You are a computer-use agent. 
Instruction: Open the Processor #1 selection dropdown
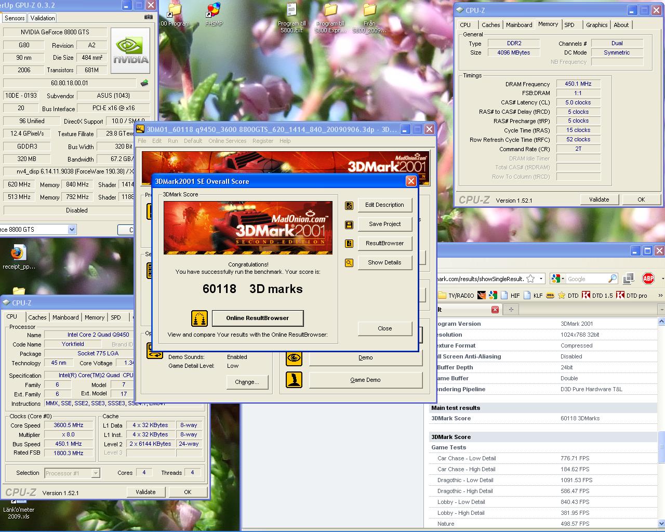tap(96, 473)
